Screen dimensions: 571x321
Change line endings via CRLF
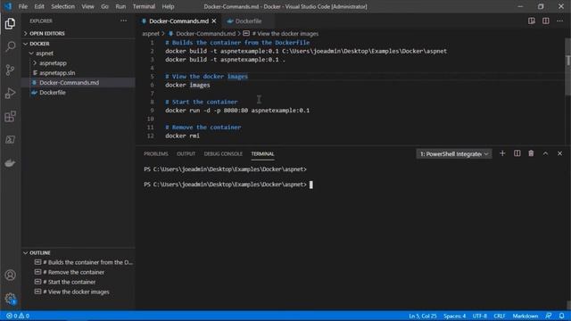click(500, 316)
